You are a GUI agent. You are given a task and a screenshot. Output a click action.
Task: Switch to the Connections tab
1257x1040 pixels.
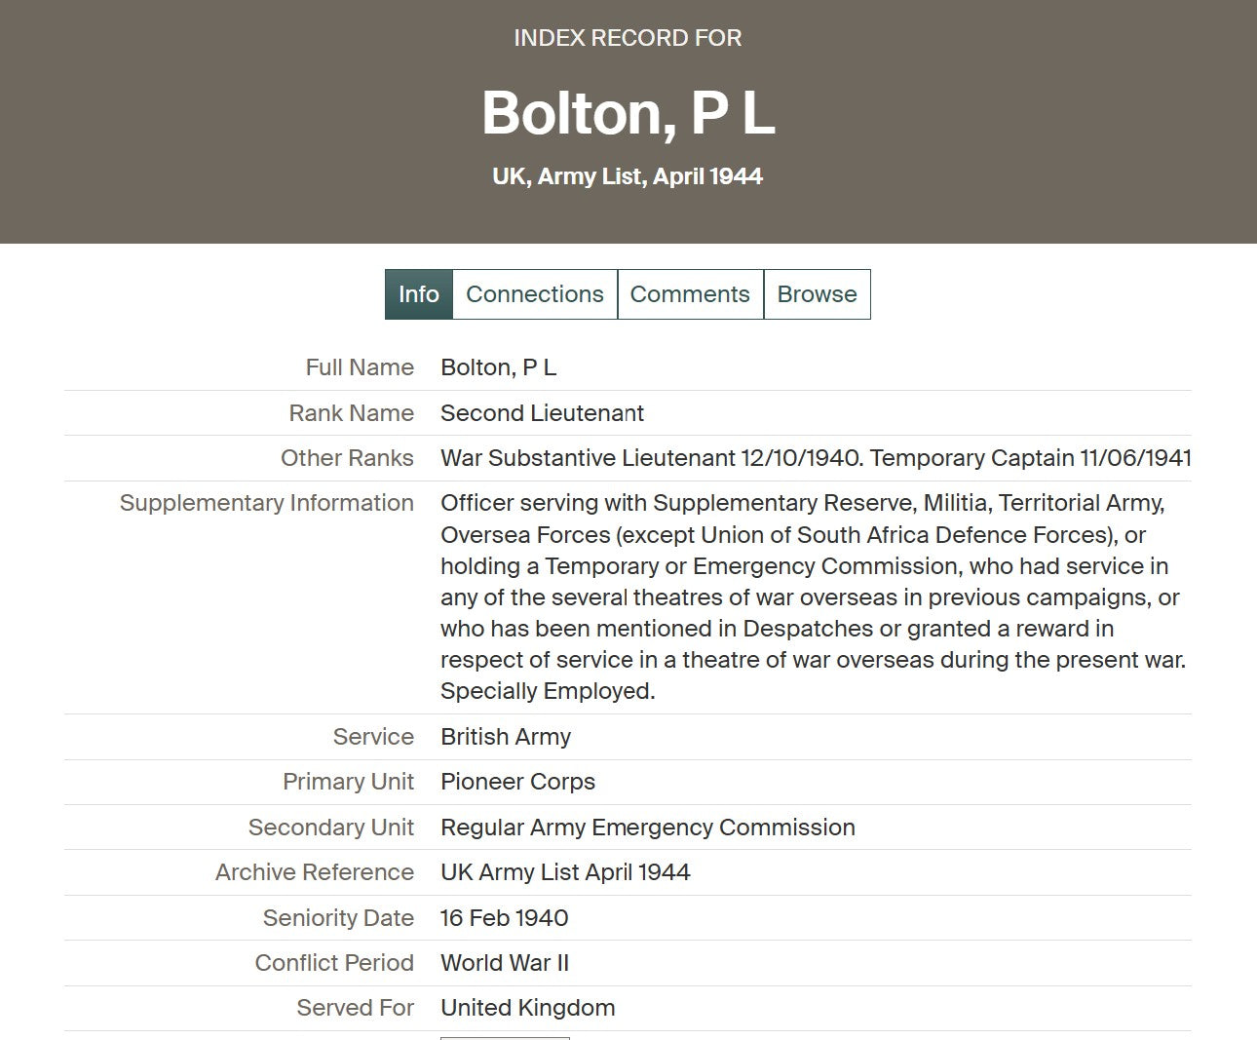(535, 294)
